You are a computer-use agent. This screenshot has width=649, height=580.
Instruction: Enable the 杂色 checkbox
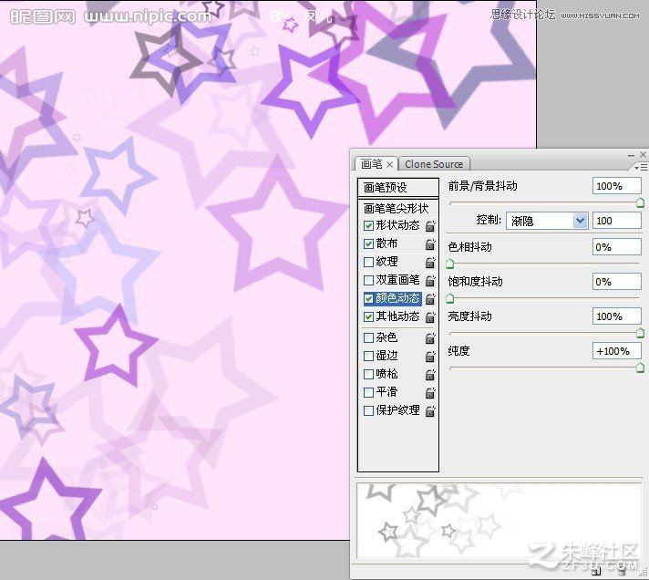(368, 337)
